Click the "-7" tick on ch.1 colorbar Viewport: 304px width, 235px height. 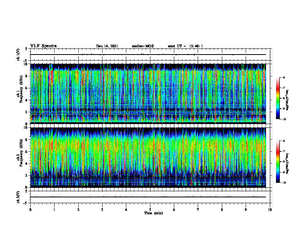click(x=283, y=88)
